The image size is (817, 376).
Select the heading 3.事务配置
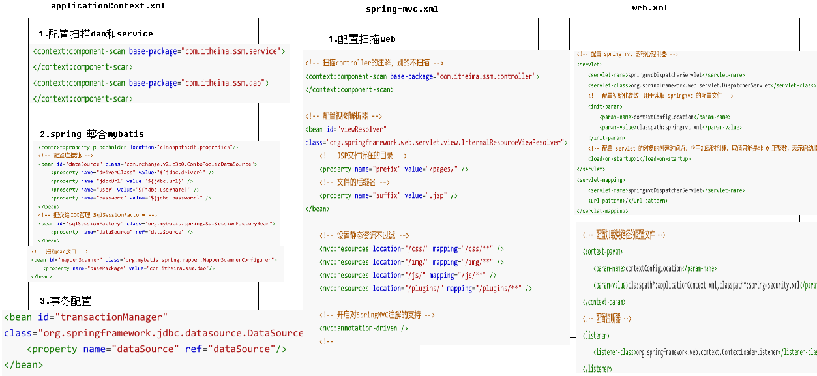(65, 301)
